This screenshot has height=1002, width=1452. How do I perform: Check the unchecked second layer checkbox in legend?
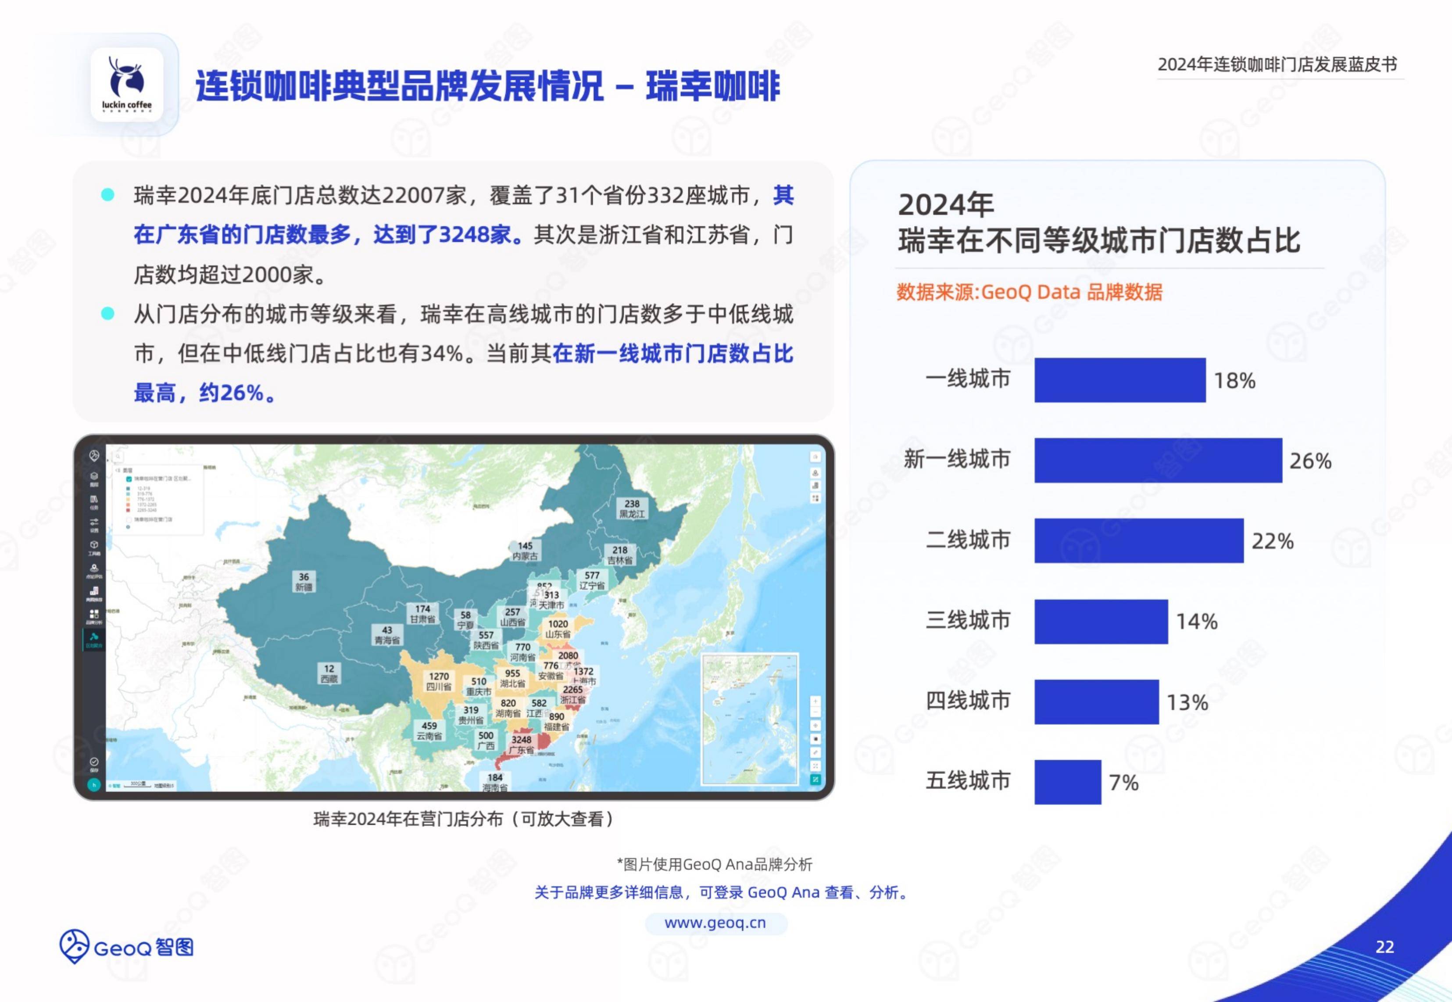pyautogui.click(x=129, y=520)
